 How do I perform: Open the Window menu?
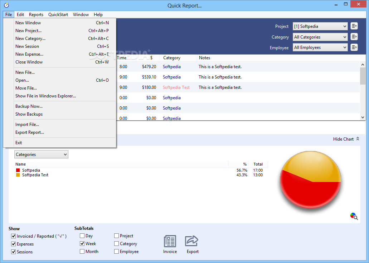click(81, 15)
